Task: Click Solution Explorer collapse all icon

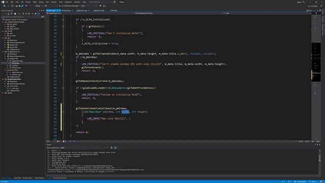Action: pyautogui.click(x=26, y=14)
